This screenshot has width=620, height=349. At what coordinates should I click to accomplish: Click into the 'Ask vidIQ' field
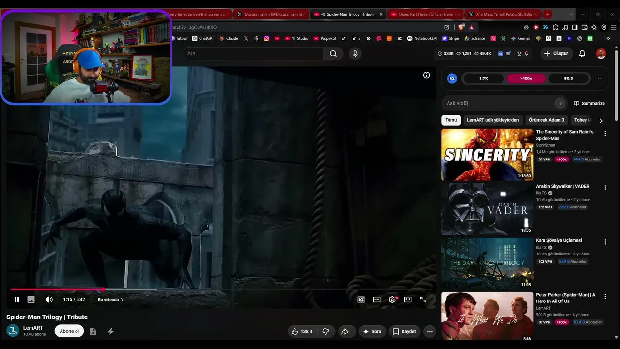(x=499, y=103)
